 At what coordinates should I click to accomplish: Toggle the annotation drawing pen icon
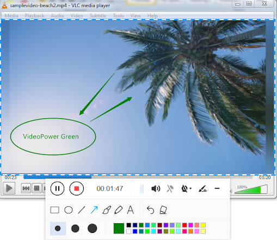tap(202, 188)
